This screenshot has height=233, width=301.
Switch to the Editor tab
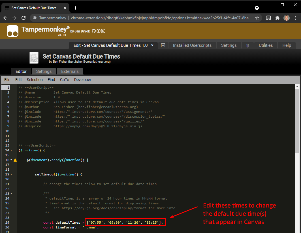pos(21,71)
